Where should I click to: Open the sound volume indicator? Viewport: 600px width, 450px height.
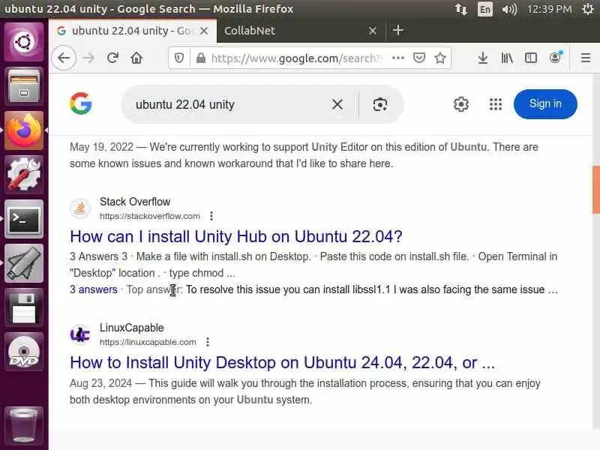pos(509,9)
